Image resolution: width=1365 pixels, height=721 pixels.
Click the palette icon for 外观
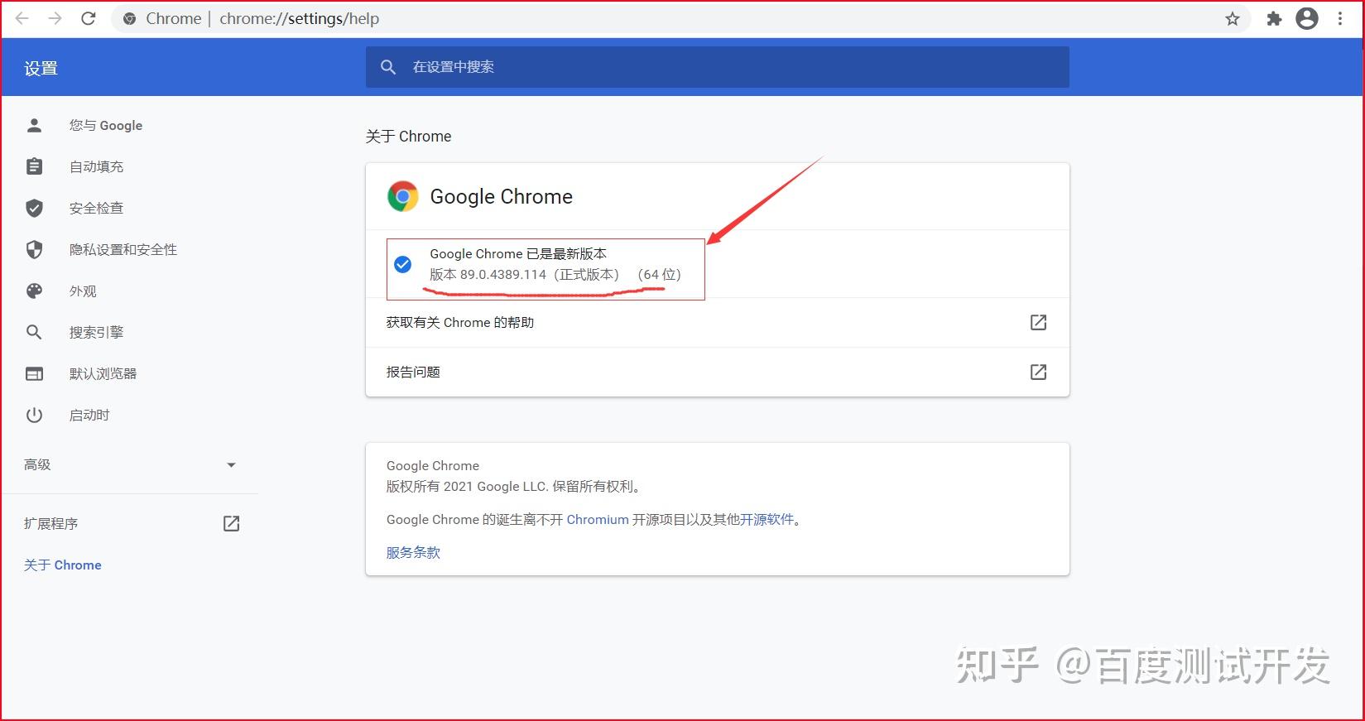(x=34, y=291)
